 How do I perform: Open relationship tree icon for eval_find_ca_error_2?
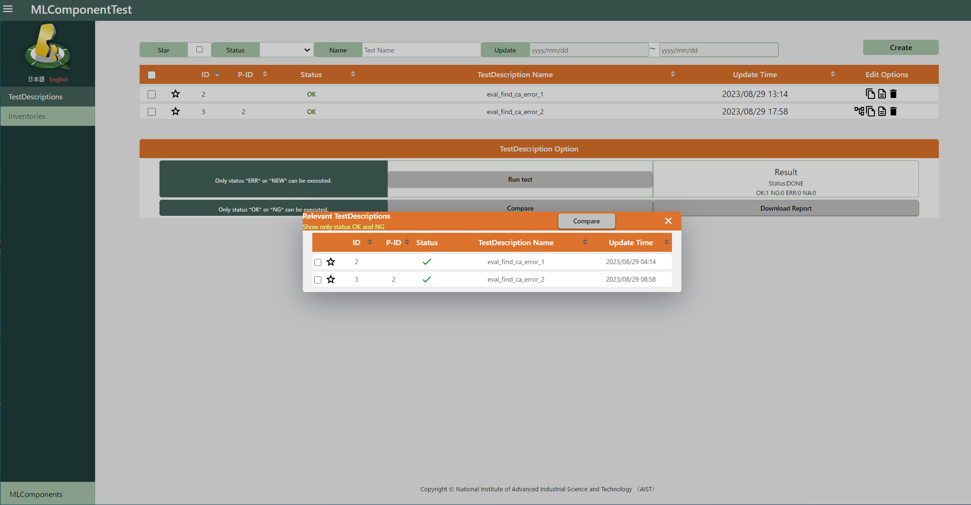[x=859, y=111]
